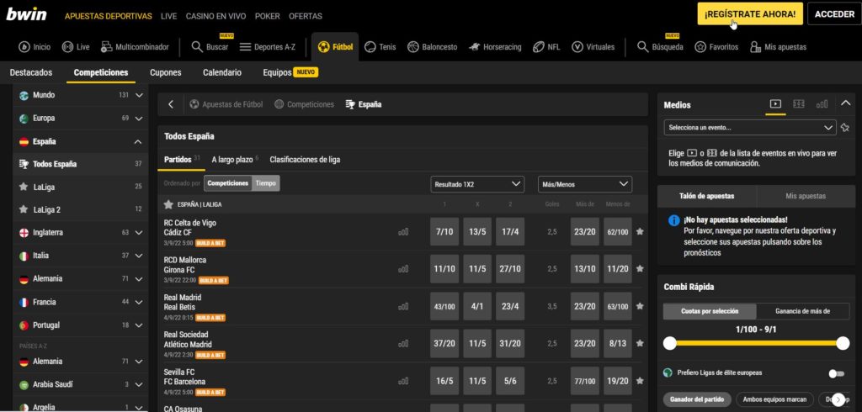Expand Inglaterra in sidebar
Viewport: 862px width, 412px height.
(139, 232)
